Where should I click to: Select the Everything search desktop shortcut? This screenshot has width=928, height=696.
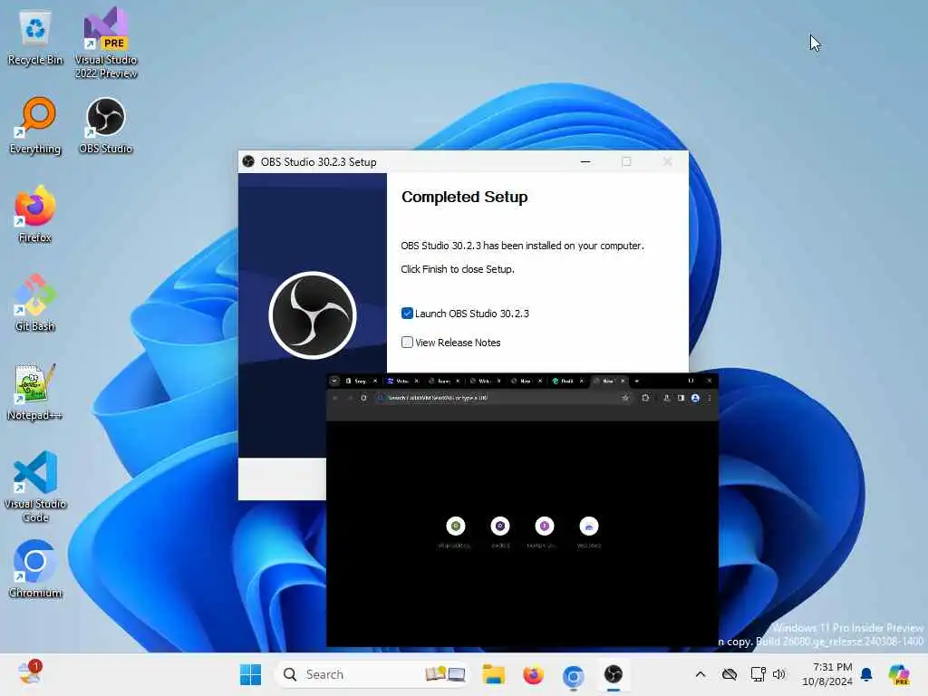[x=35, y=125]
